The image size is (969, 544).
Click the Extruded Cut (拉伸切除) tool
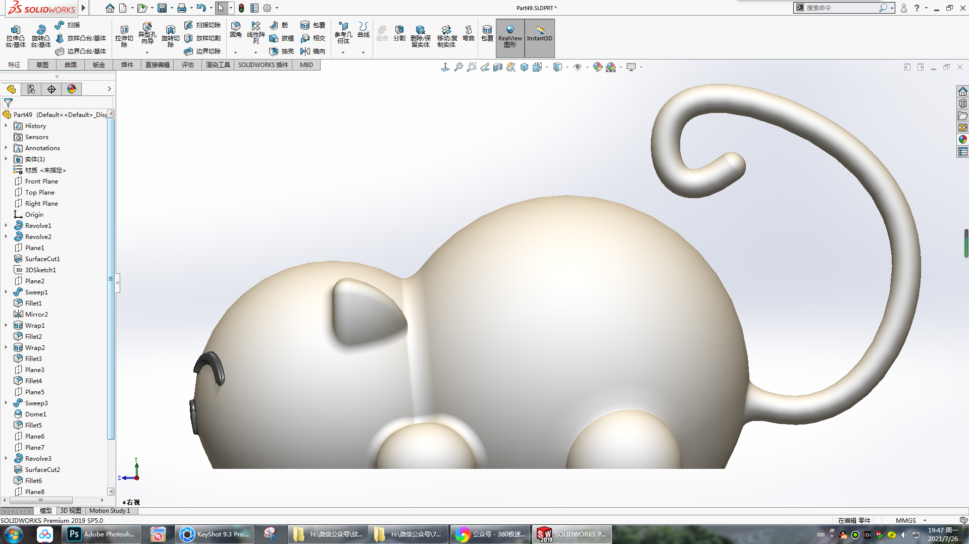pyautogui.click(x=124, y=36)
